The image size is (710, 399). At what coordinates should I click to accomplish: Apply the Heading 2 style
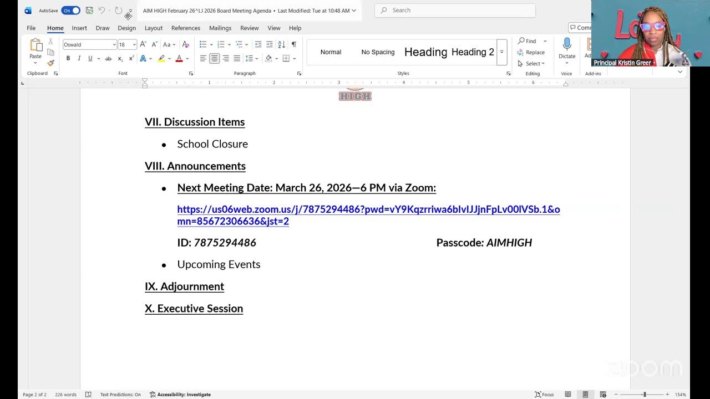473,52
